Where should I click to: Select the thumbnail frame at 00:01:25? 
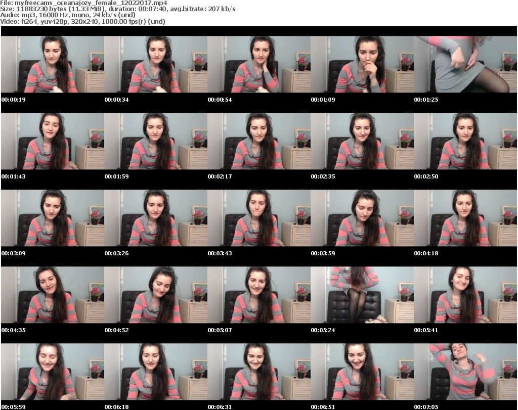(x=465, y=64)
